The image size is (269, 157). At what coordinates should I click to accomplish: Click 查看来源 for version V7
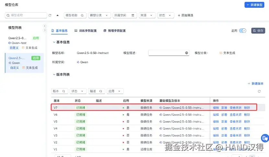pyautogui.click(x=236, y=108)
